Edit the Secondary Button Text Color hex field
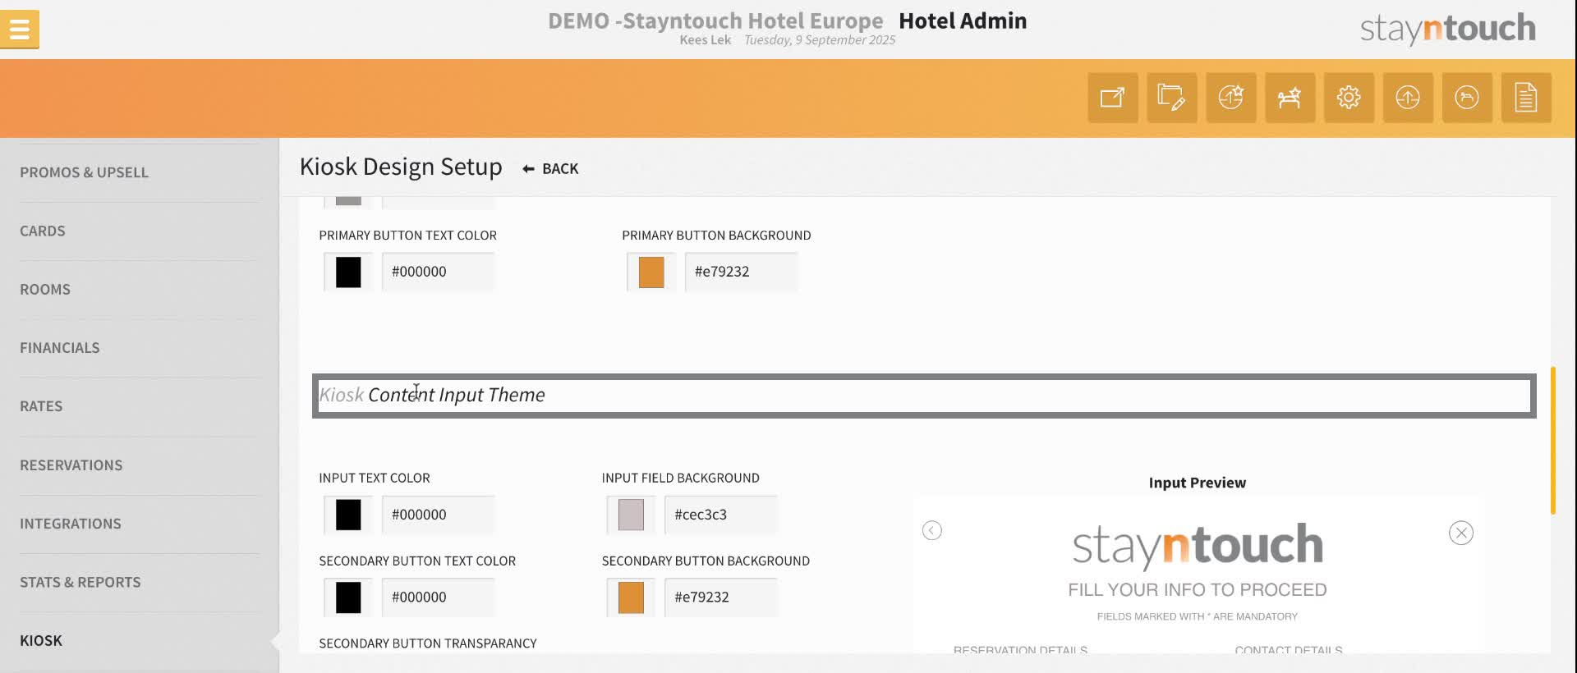 coord(439,597)
